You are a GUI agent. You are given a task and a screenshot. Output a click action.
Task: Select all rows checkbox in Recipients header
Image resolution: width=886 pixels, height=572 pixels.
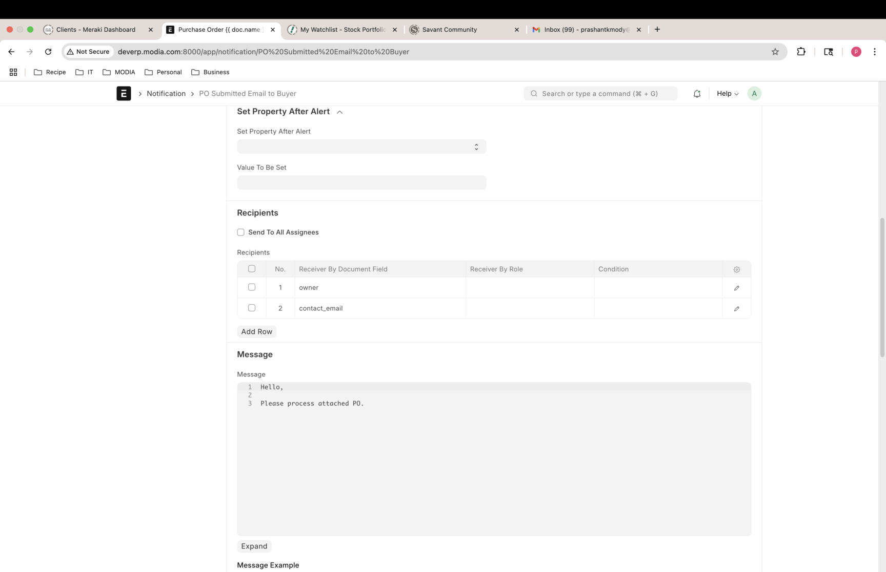click(252, 269)
